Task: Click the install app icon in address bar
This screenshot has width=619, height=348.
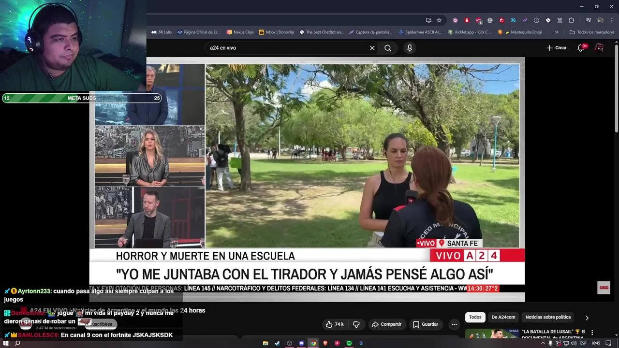Action: click(428, 20)
